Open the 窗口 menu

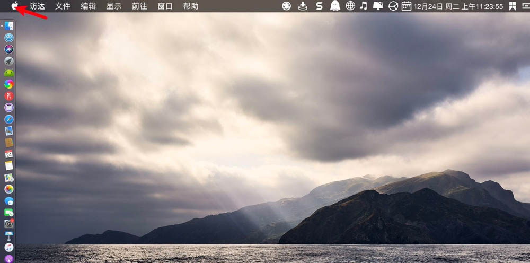[165, 6]
